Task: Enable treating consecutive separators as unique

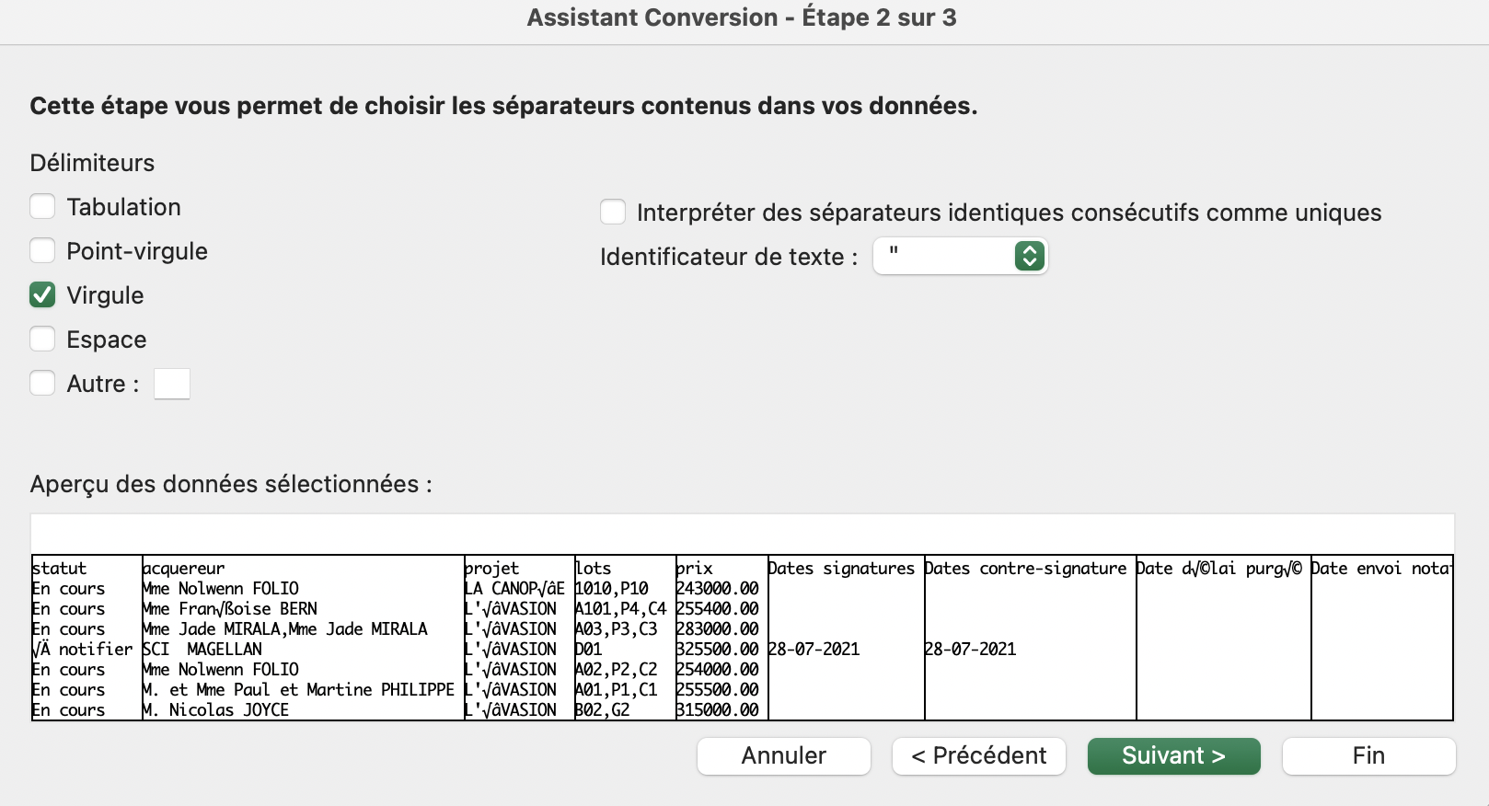Action: [x=613, y=212]
